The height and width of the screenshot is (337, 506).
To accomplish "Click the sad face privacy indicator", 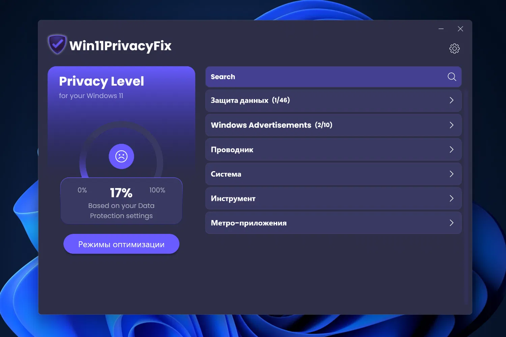I will pos(121,156).
